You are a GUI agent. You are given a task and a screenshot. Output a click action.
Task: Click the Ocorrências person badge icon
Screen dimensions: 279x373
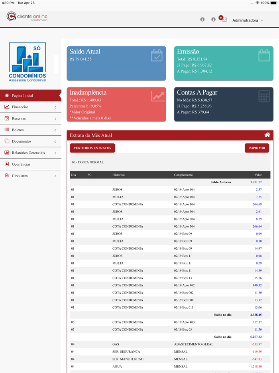tap(7, 164)
